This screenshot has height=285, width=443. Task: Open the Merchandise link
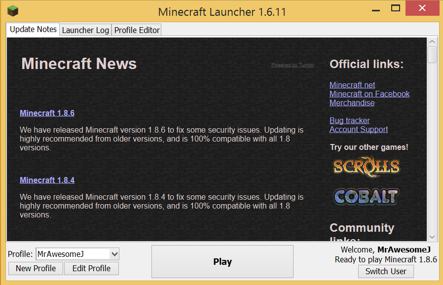click(352, 103)
